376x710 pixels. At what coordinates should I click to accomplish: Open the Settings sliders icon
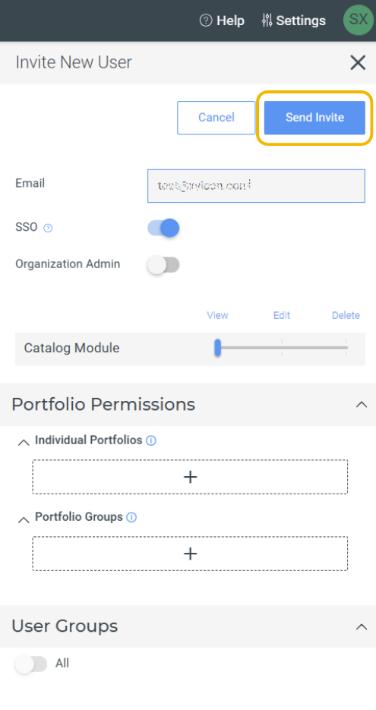tap(267, 21)
